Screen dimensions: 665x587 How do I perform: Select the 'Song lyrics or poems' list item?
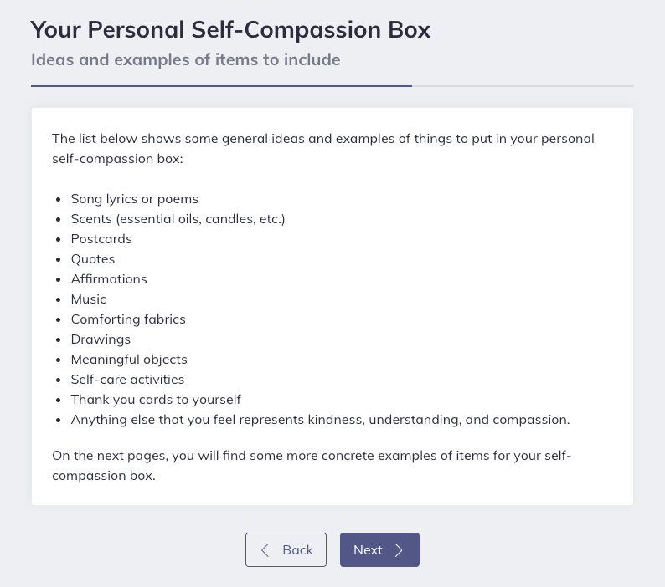point(135,199)
